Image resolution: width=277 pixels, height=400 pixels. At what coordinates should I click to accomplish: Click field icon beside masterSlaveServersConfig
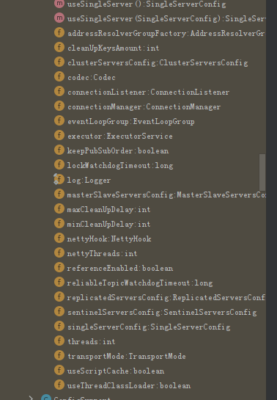click(x=59, y=194)
